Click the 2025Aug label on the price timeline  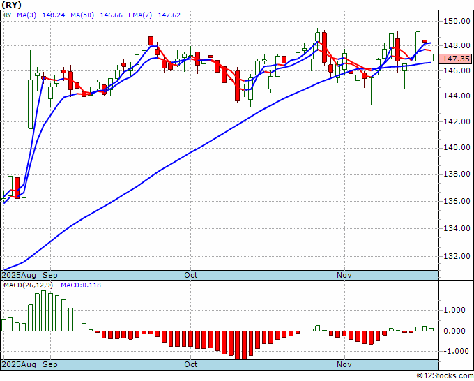point(19,276)
